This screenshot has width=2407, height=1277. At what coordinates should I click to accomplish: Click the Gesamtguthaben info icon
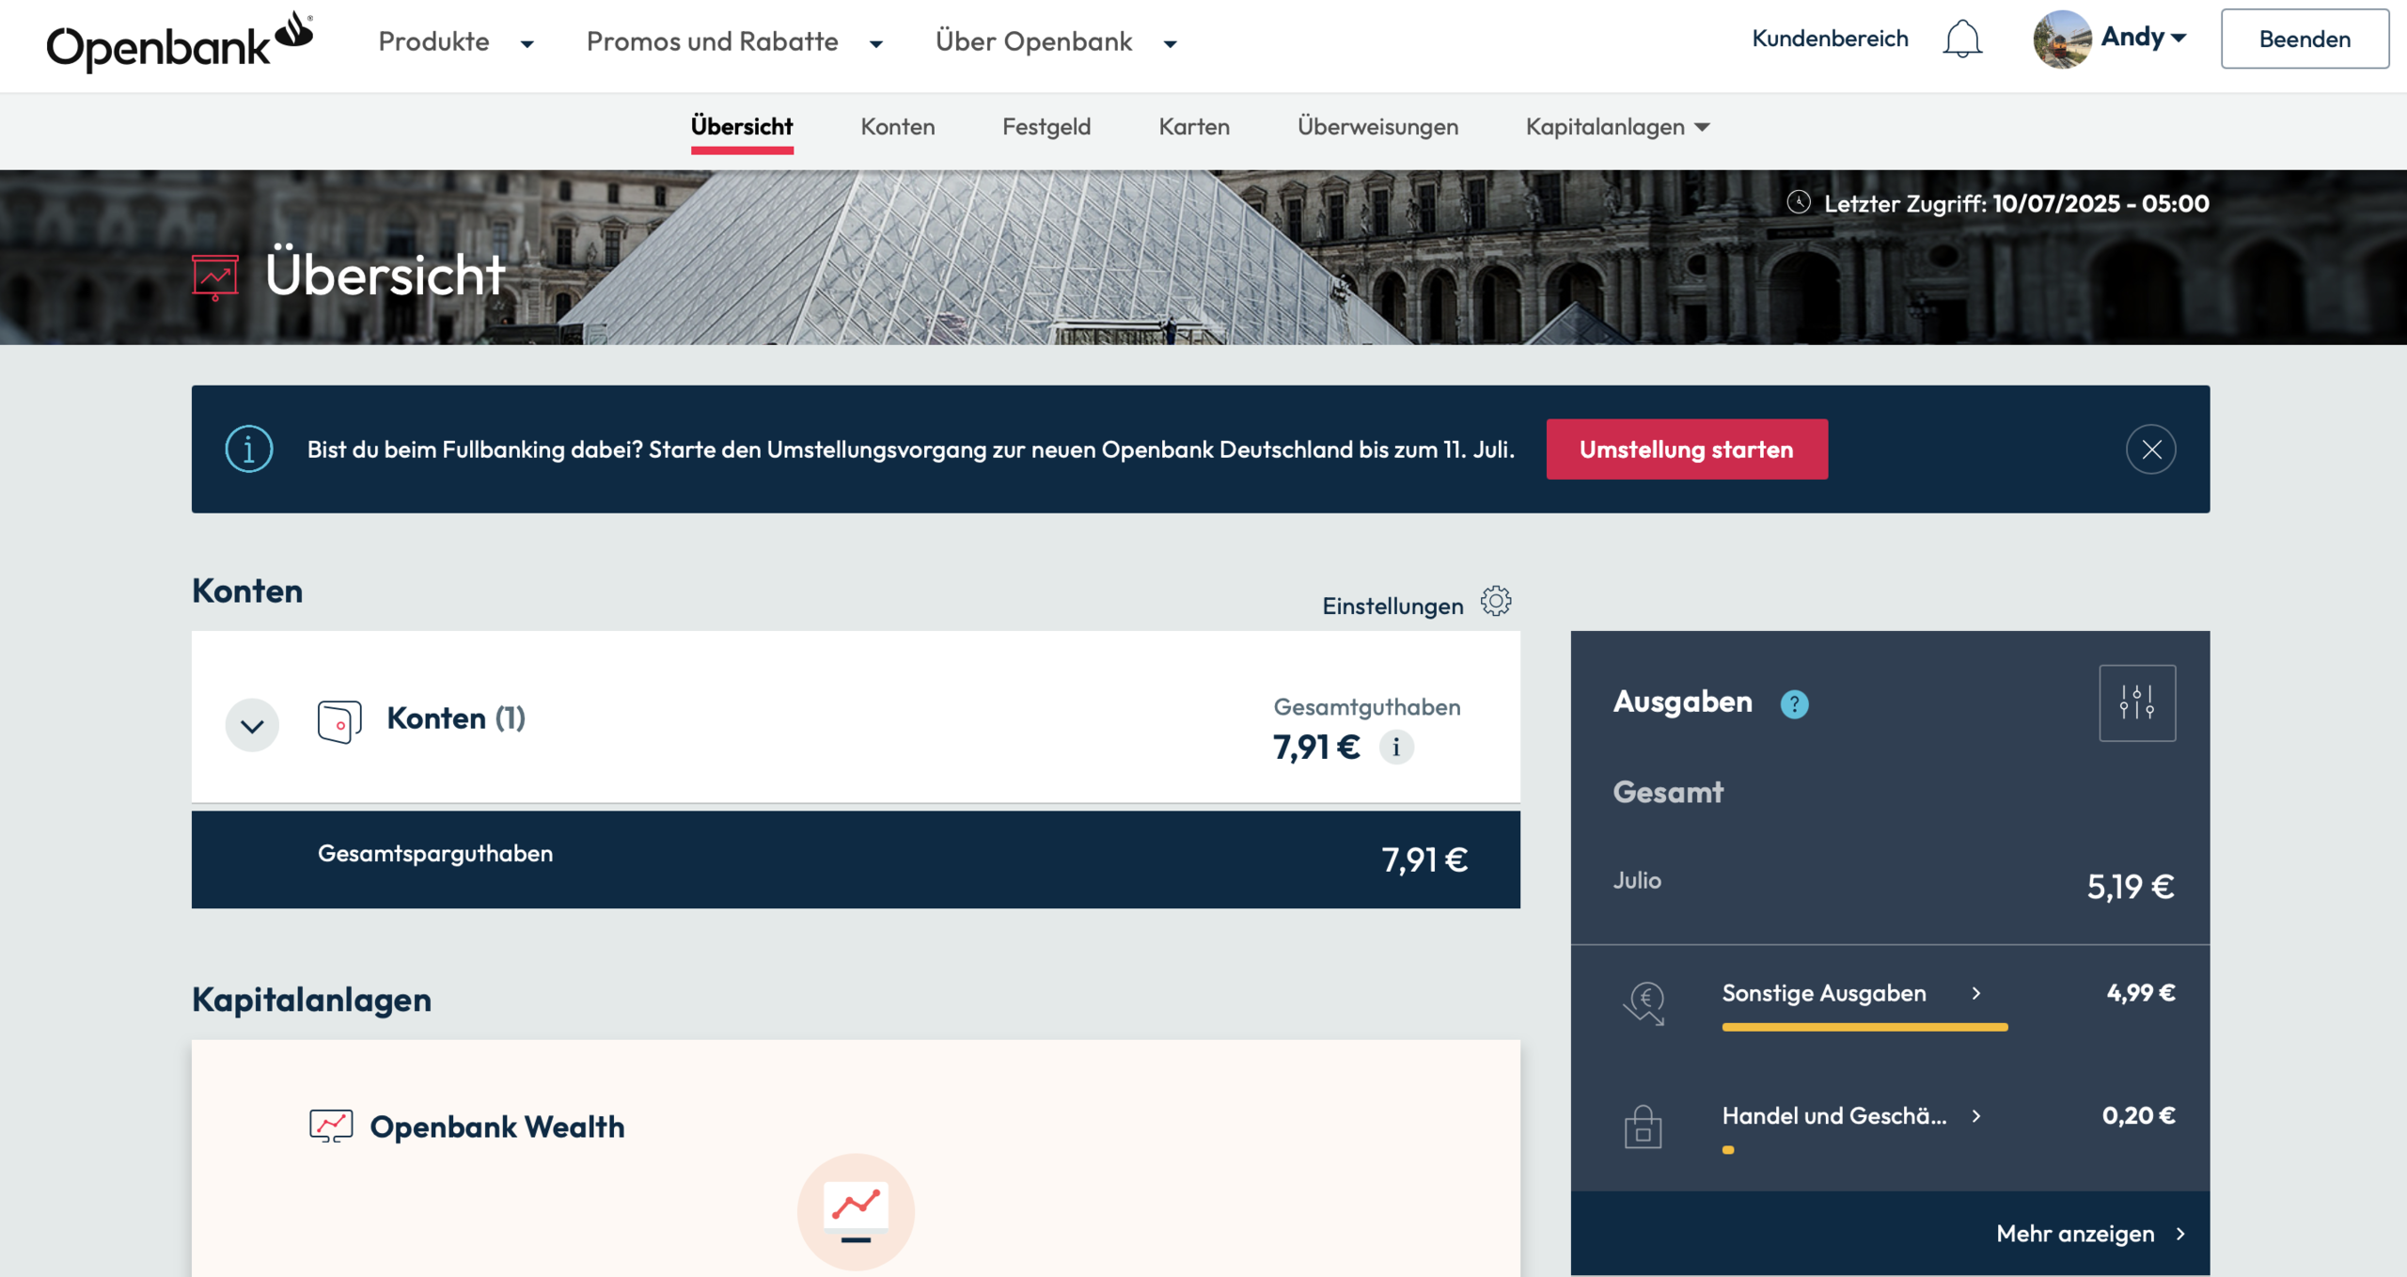1396,748
